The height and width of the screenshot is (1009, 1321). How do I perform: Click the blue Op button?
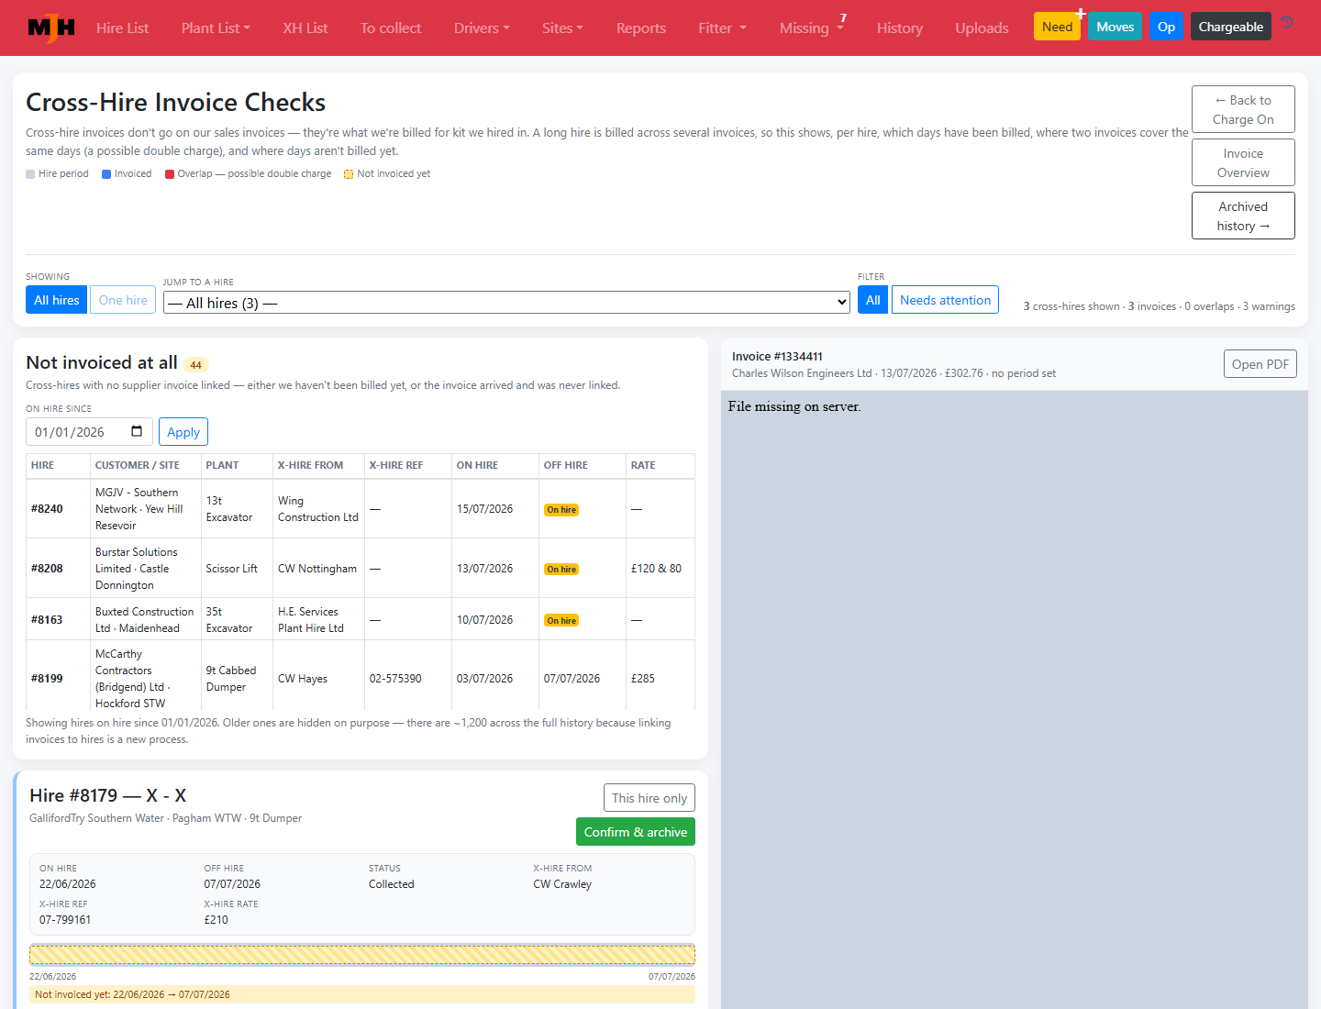point(1166,27)
